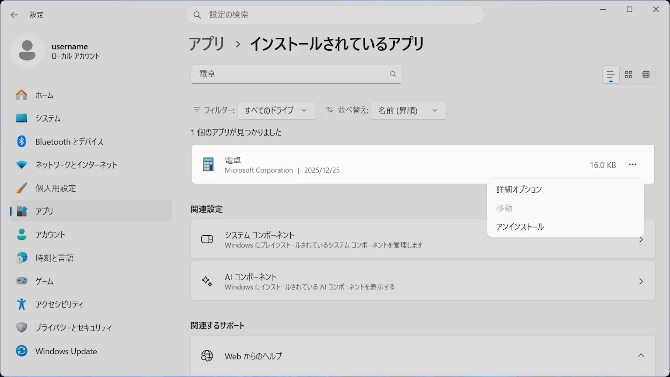Image resolution: width=670 pixels, height=377 pixels.
Task: Choose 詳細オプション from the context menu
Action: (x=566, y=190)
